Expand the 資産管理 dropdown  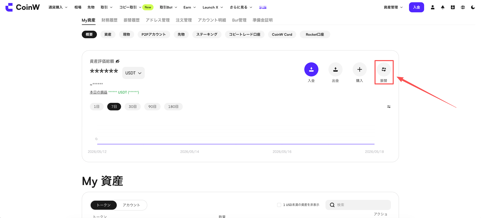pyautogui.click(x=393, y=7)
